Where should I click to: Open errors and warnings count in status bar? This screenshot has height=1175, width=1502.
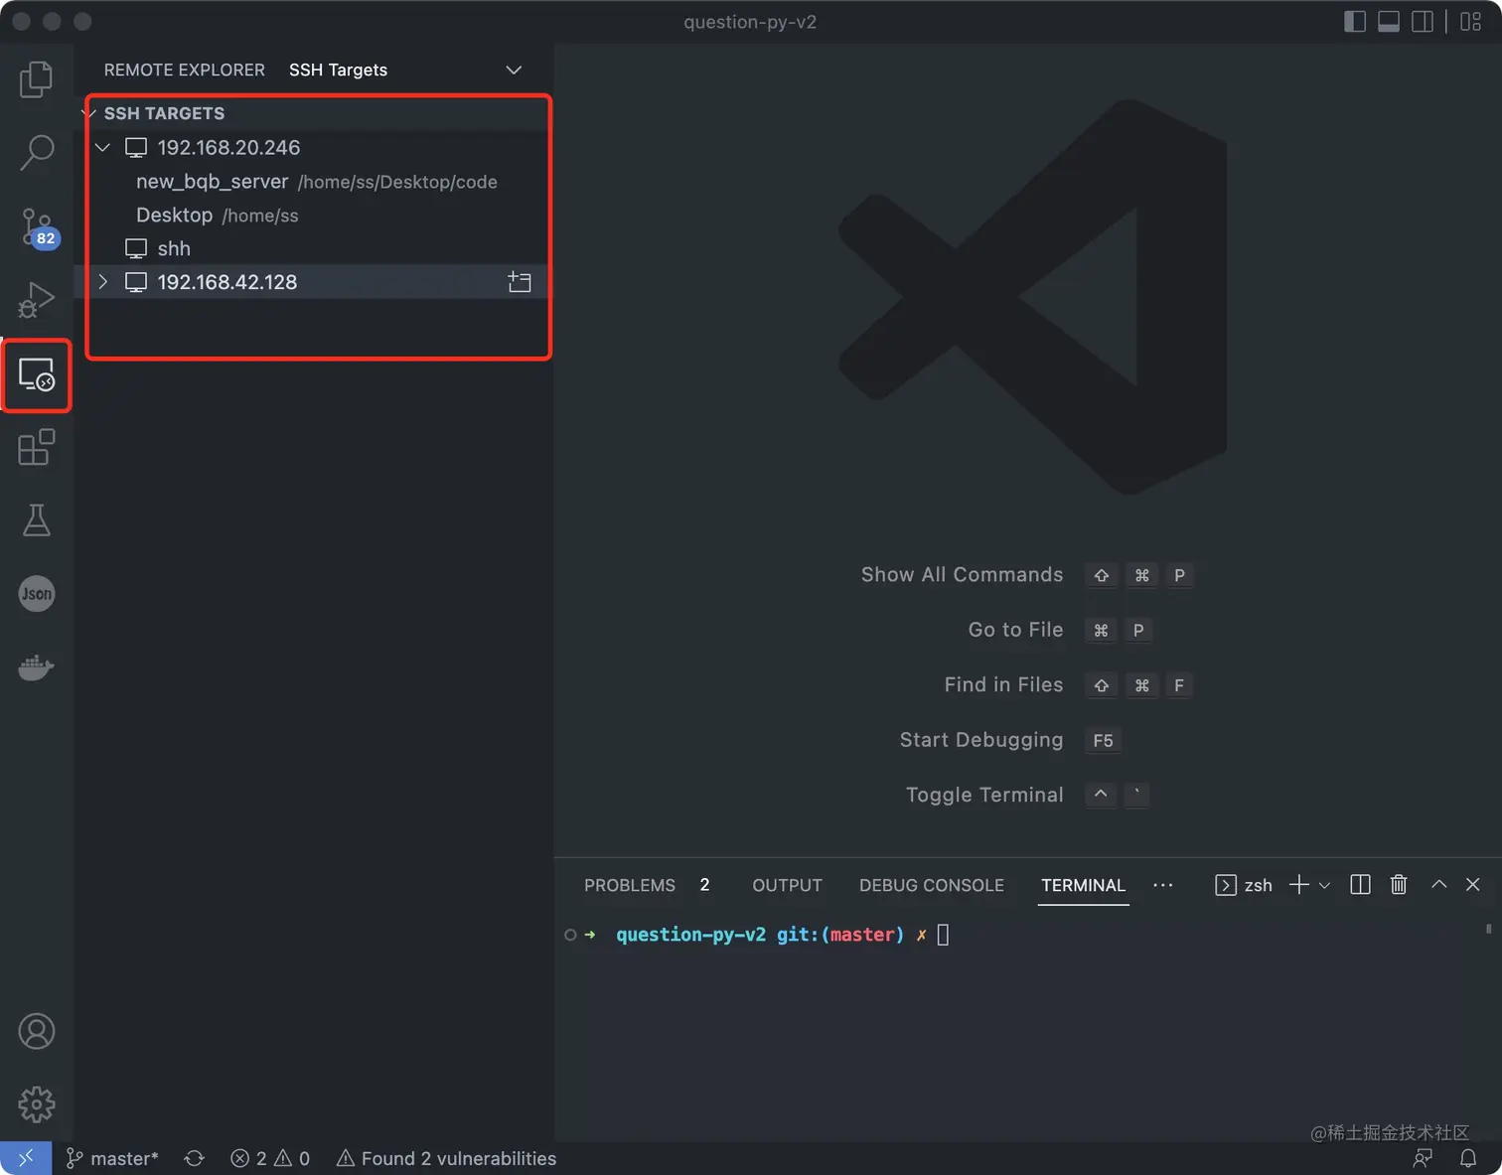coord(270,1158)
